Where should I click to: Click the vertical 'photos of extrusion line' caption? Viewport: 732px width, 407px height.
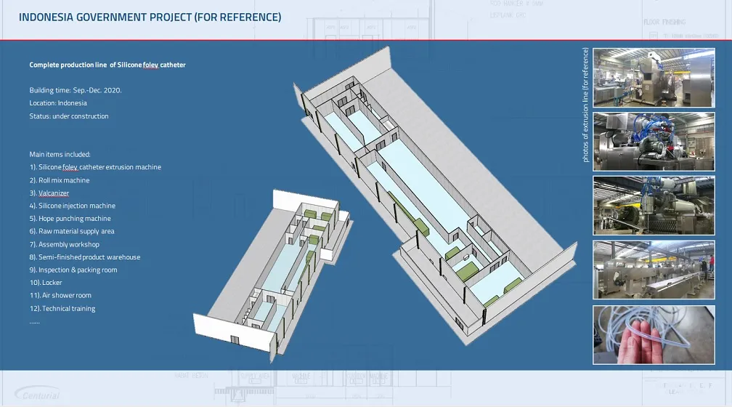[x=585, y=105]
